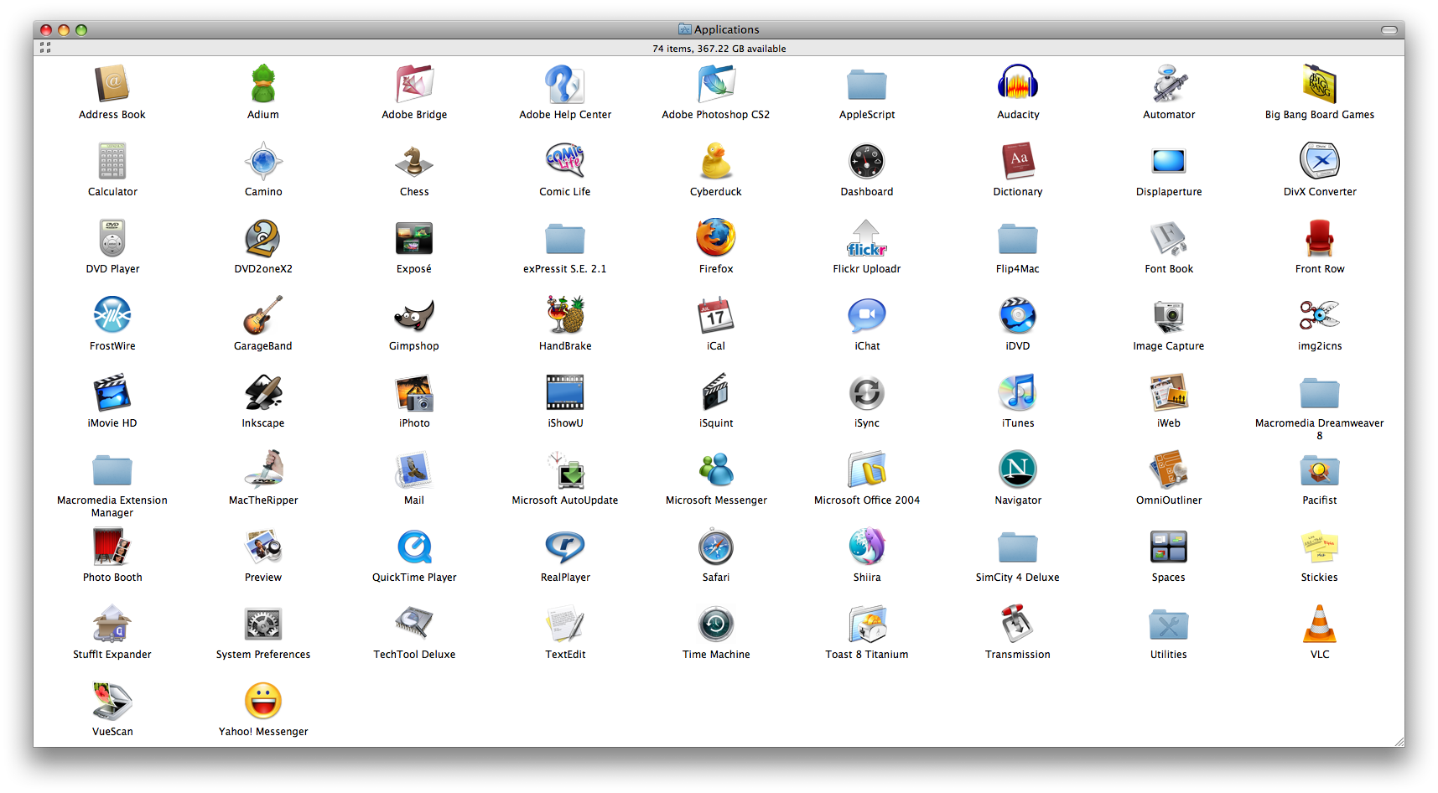This screenshot has width=1438, height=793.
Task: Click the Yahoo! Messenger smiley icon
Action: (263, 701)
